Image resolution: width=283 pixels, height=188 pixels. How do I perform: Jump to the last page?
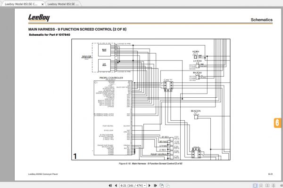point(155,186)
